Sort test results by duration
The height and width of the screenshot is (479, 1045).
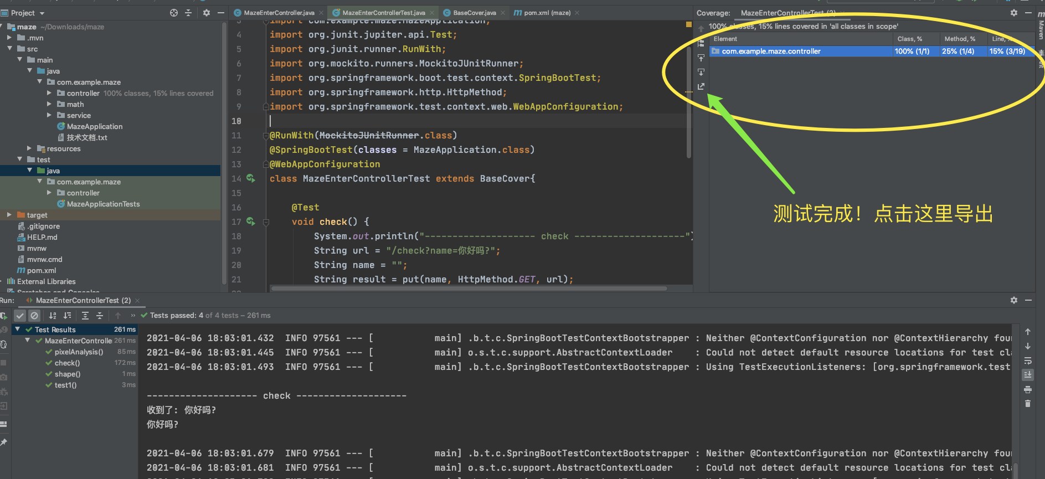click(x=67, y=316)
